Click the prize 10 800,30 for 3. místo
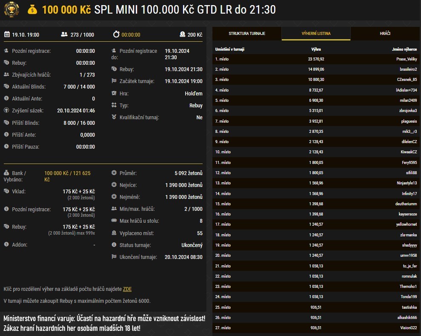 click(316, 80)
